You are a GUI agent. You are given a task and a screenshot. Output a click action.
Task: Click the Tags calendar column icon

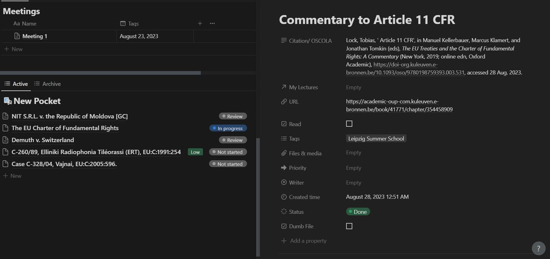click(x=122, y=23)
